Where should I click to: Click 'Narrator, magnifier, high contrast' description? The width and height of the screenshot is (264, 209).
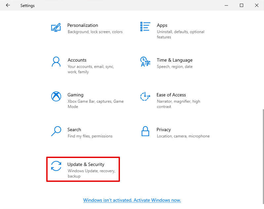click(x=178, y=104)
